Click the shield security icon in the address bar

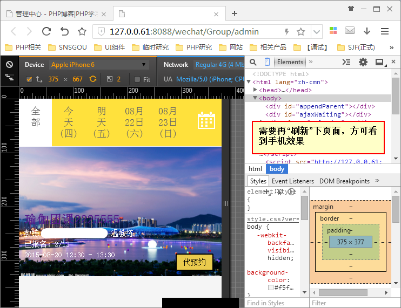tap(101, 31)
